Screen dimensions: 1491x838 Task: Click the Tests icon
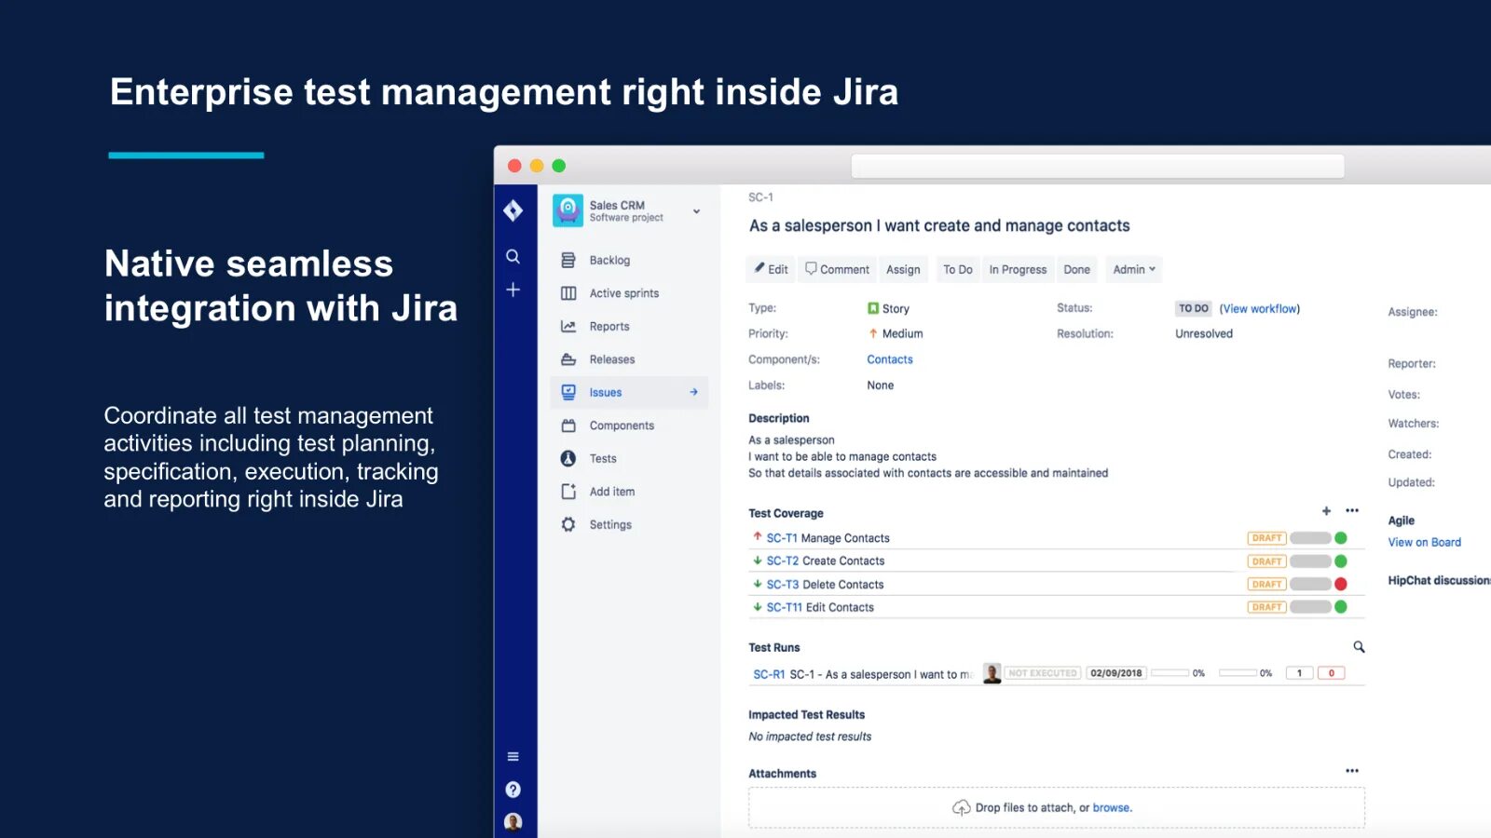(568, 458)
